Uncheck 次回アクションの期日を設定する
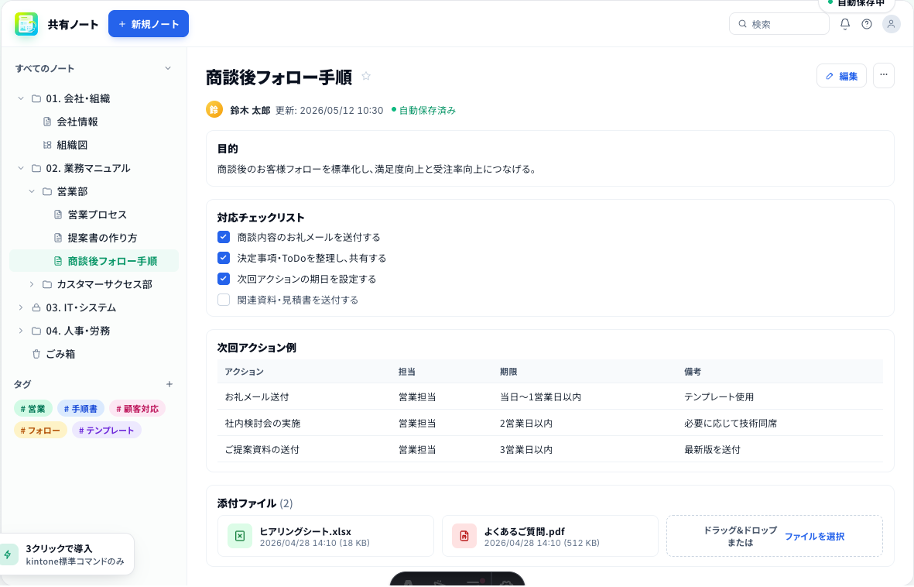This screenshot has height=587, width=914. click(224, 279)
